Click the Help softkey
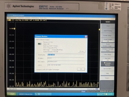The height and width of the screenshot is (97, 129). coord(107,73)
